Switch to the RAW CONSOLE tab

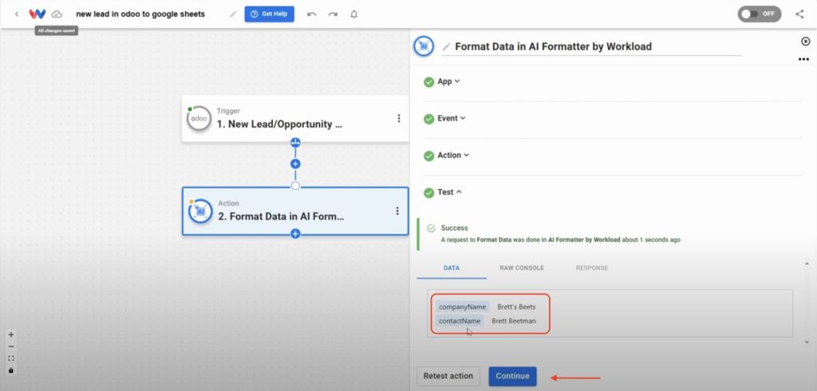[522, 268]
